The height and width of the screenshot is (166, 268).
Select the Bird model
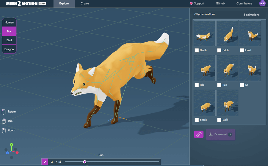pyautogui.click(x=9, y=40)
